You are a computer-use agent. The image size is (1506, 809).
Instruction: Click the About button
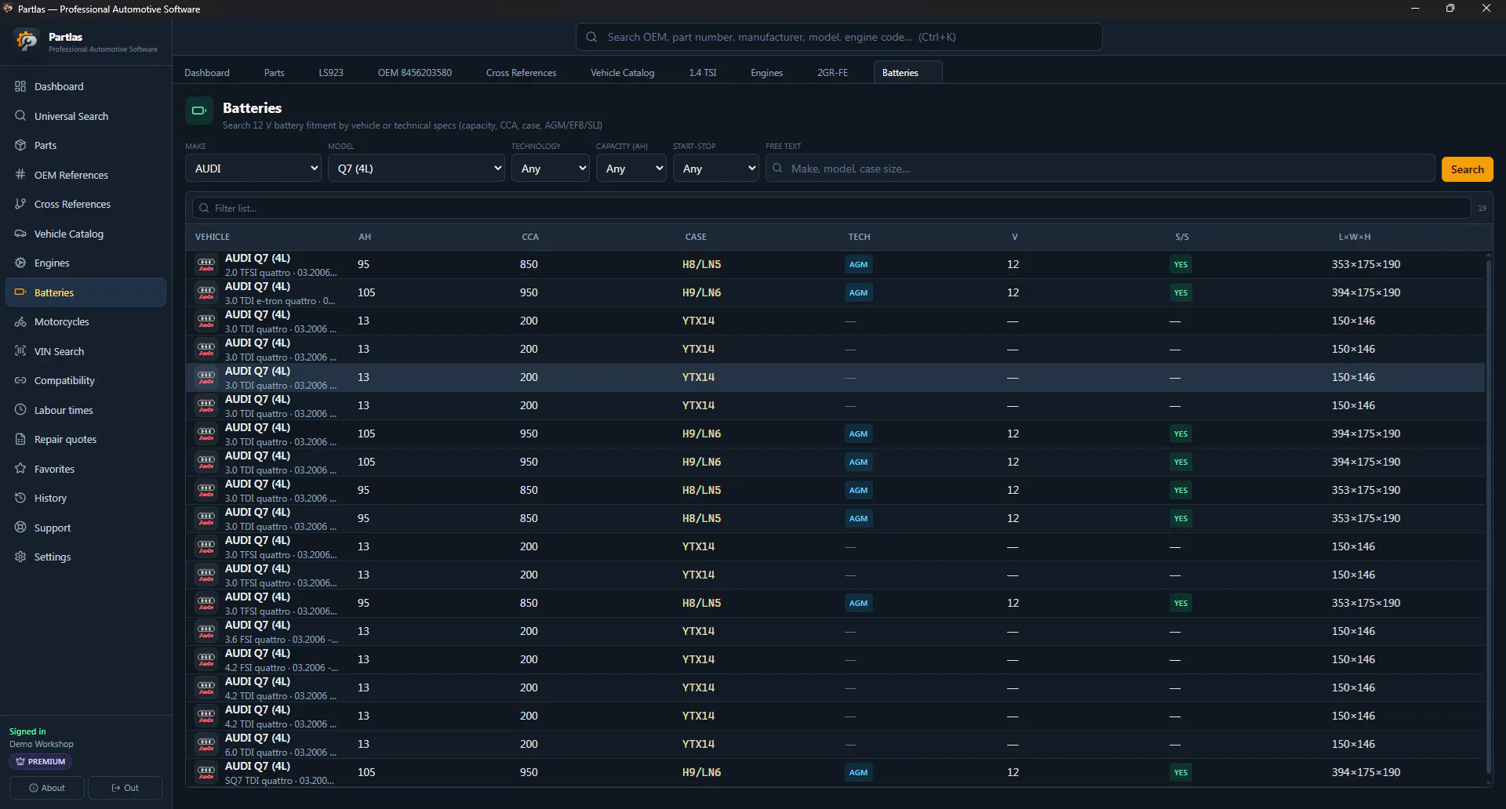47,788
